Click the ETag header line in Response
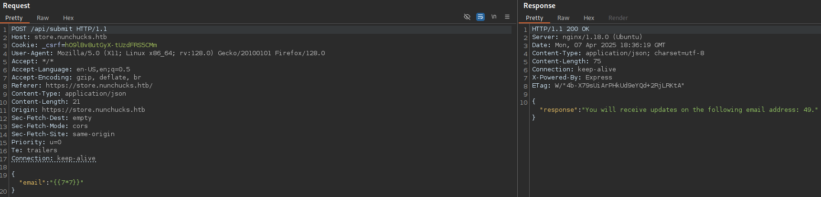Screen dimensions: 821x197 click(608, 86)
